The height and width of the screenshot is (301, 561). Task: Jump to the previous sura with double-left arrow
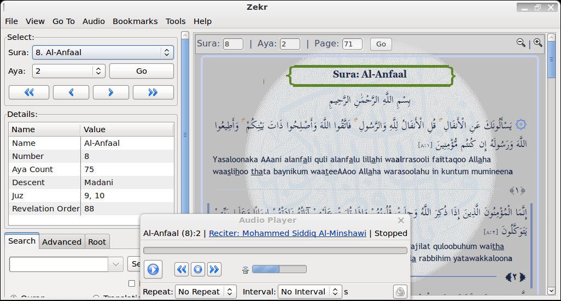(29, 92)
